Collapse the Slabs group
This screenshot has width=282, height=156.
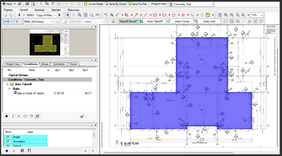pyautogui.click(x=10, y=89)
